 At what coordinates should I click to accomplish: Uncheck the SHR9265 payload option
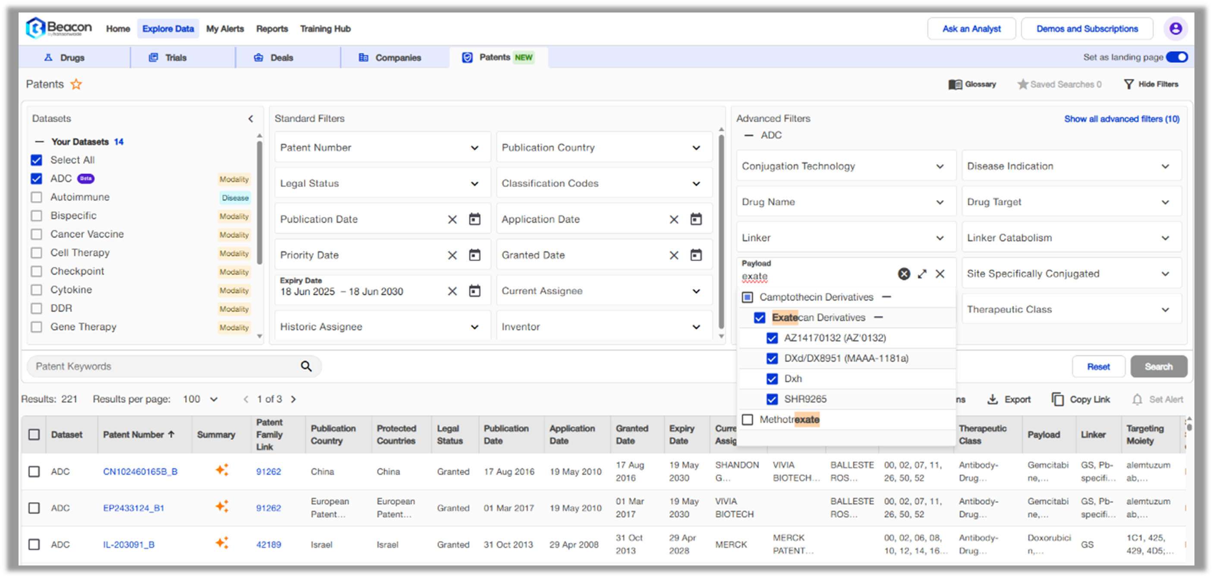tap(772, 399)
